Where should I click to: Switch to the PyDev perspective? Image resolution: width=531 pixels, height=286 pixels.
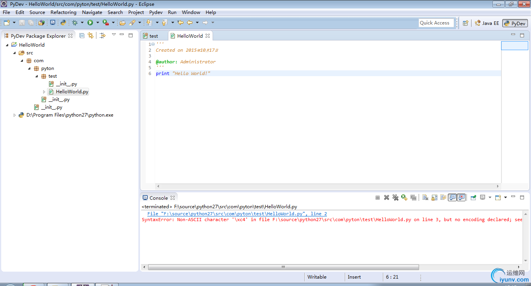(515, 23)
